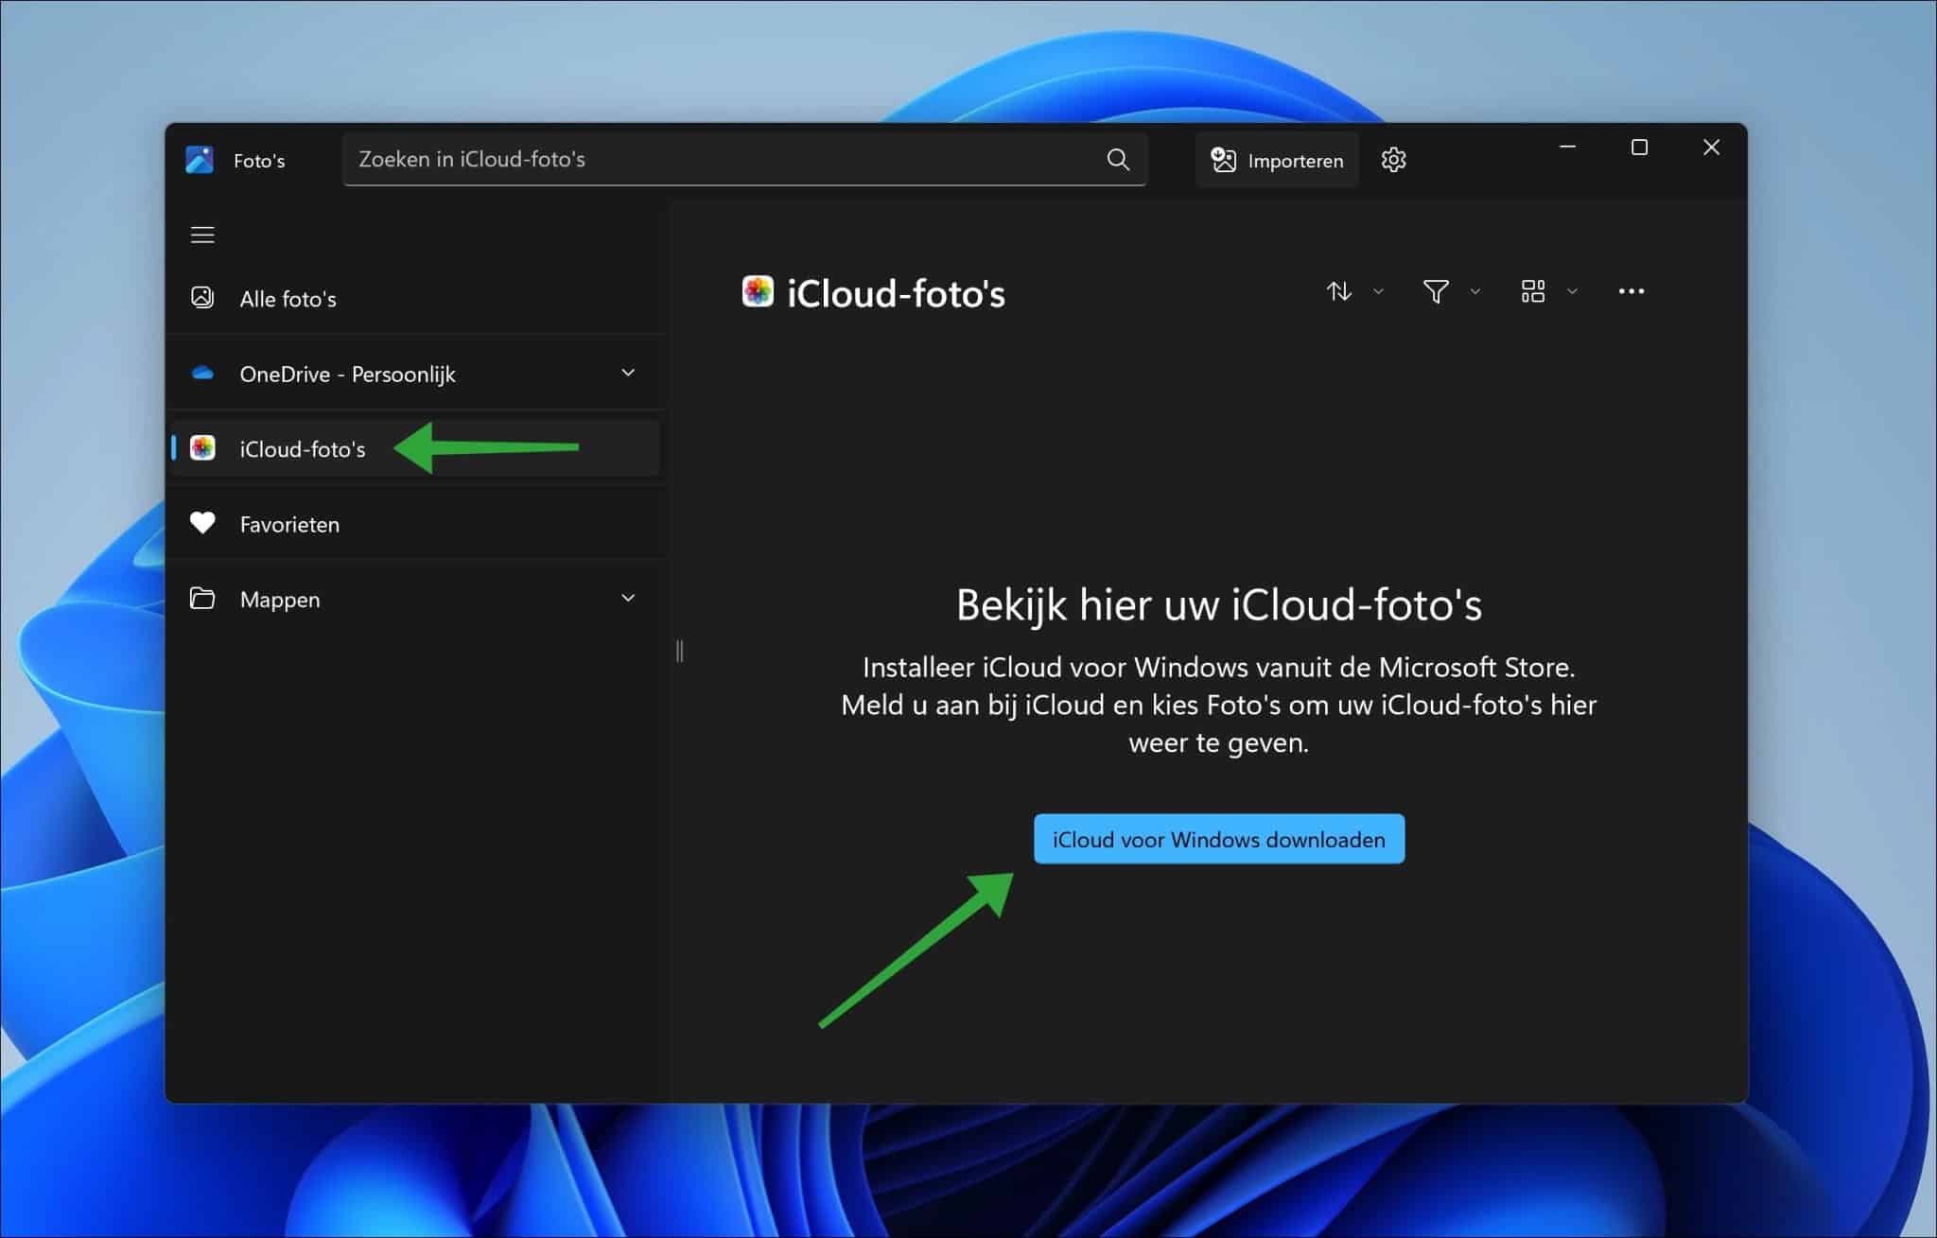The image size is (1937, 1238).
Task: Open the hamburger navigation menu
Action: tap(202, 234)
